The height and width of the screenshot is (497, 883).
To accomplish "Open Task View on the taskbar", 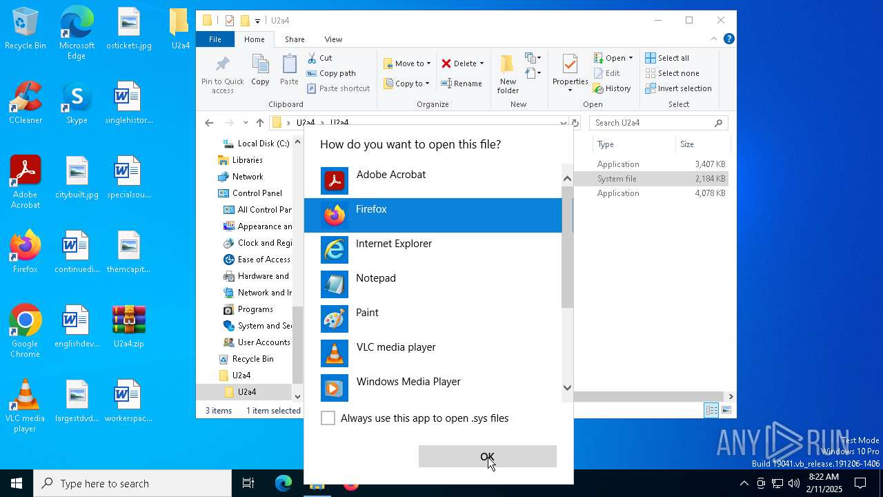I will coord(248,483).
